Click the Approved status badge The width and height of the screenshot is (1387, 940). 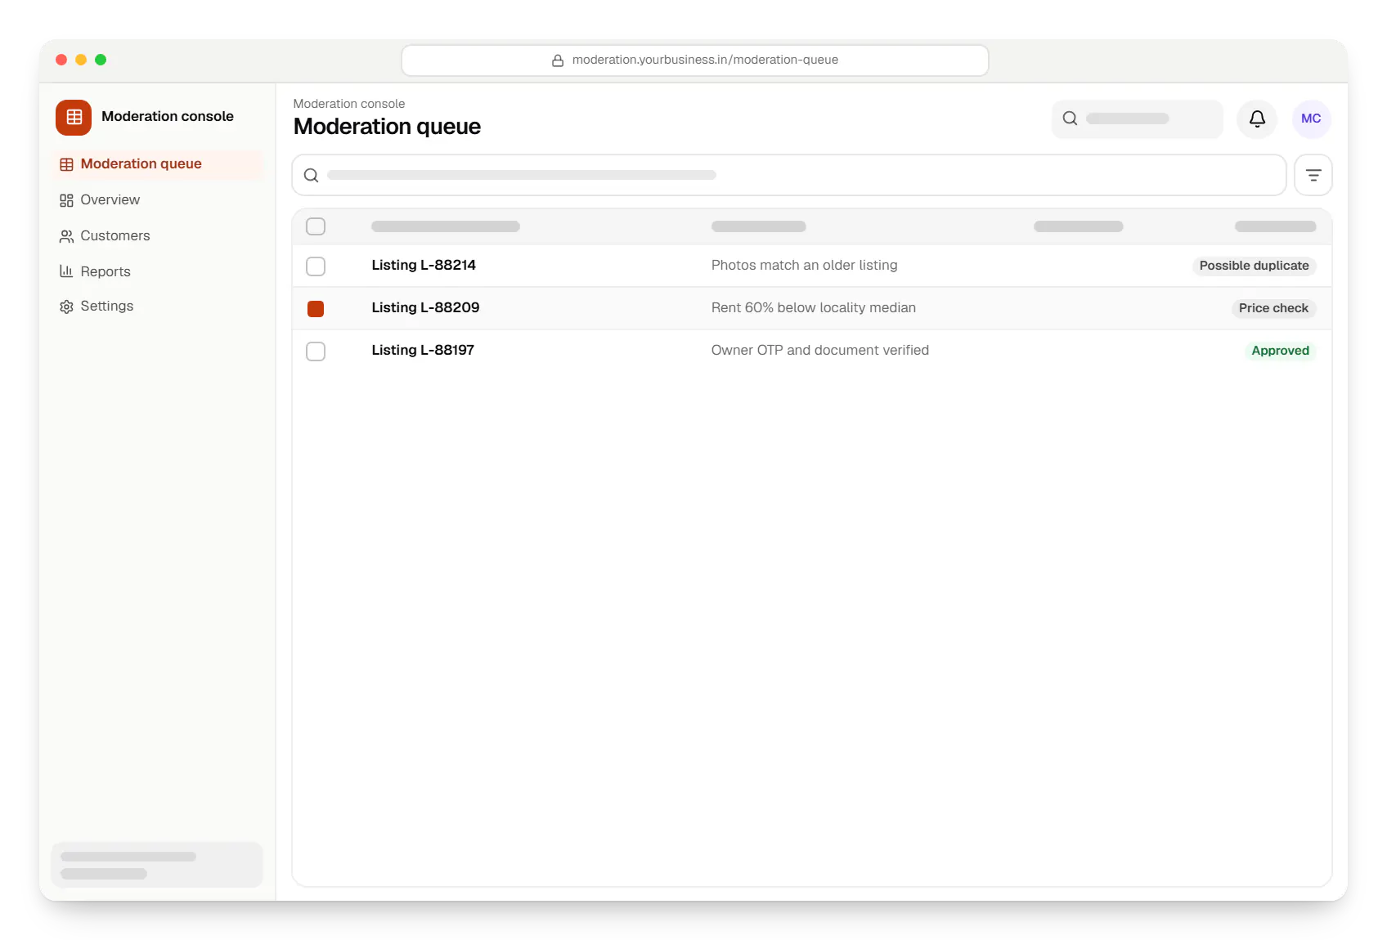coord(1280,351)
